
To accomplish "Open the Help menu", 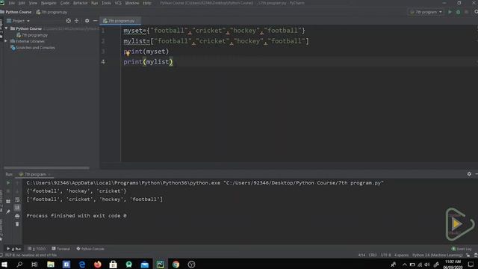I will click(x=147, y=3).
